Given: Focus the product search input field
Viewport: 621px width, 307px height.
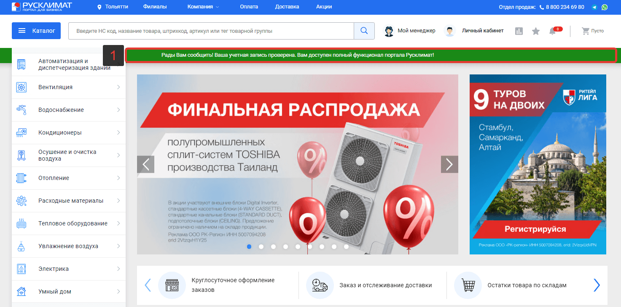Looking at the screenshot, I should click(211, 31).
